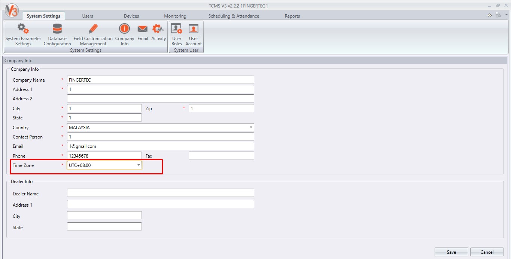Expand the Time Zone dropdown

pos(139,165)
